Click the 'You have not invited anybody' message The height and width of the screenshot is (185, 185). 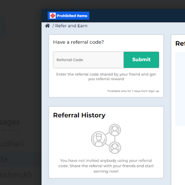pyautogui.click(x=106, y=166)
